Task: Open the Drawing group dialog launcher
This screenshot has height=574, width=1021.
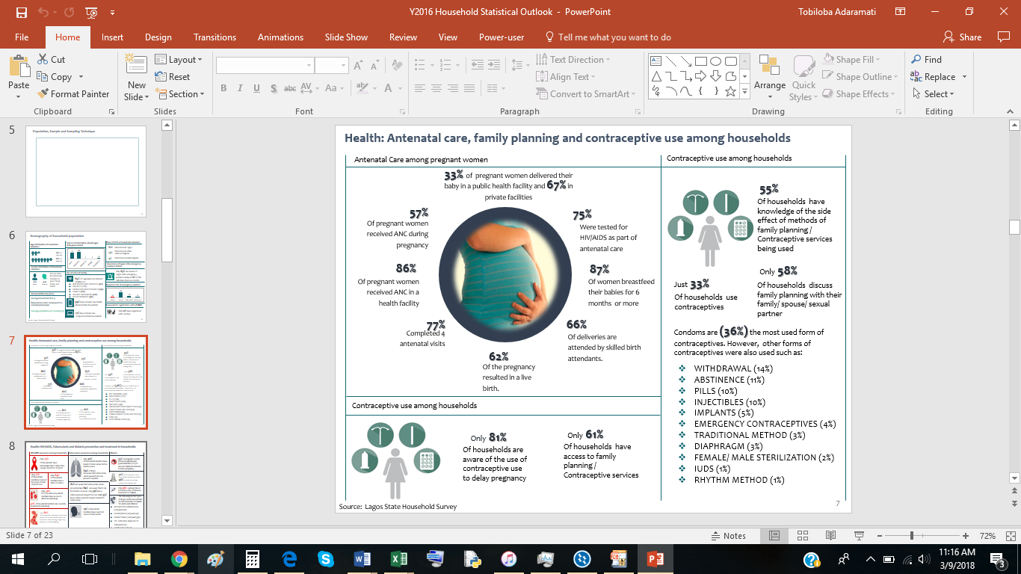Action: coord(896,111)
